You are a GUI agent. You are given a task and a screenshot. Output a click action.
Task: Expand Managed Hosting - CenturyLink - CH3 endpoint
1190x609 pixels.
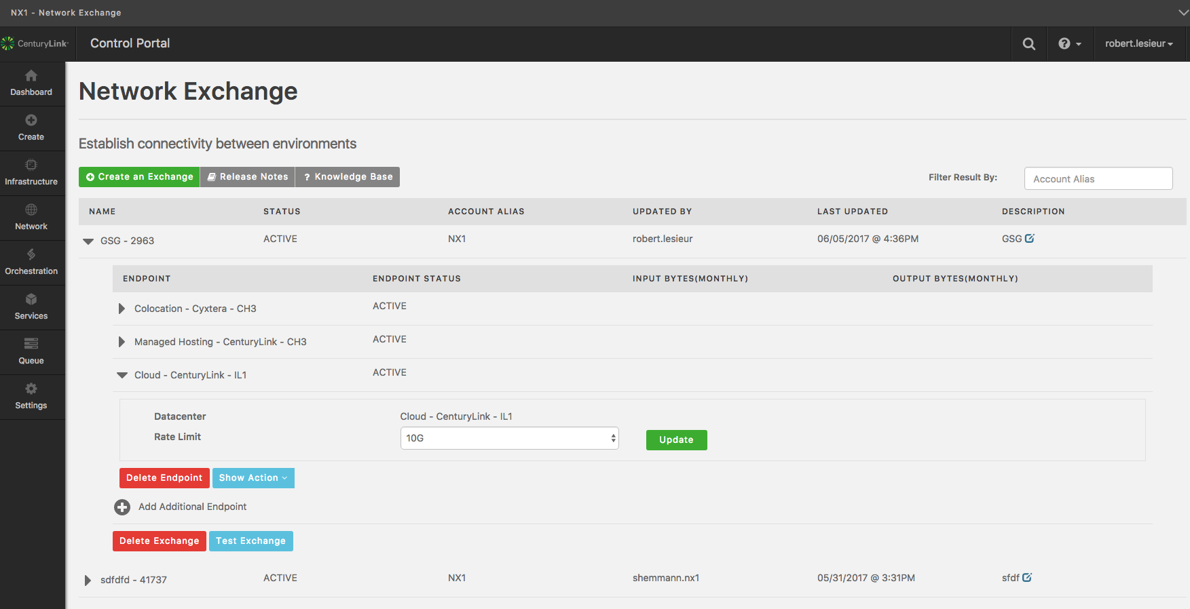pyautogui.click(x=122, y=342)
